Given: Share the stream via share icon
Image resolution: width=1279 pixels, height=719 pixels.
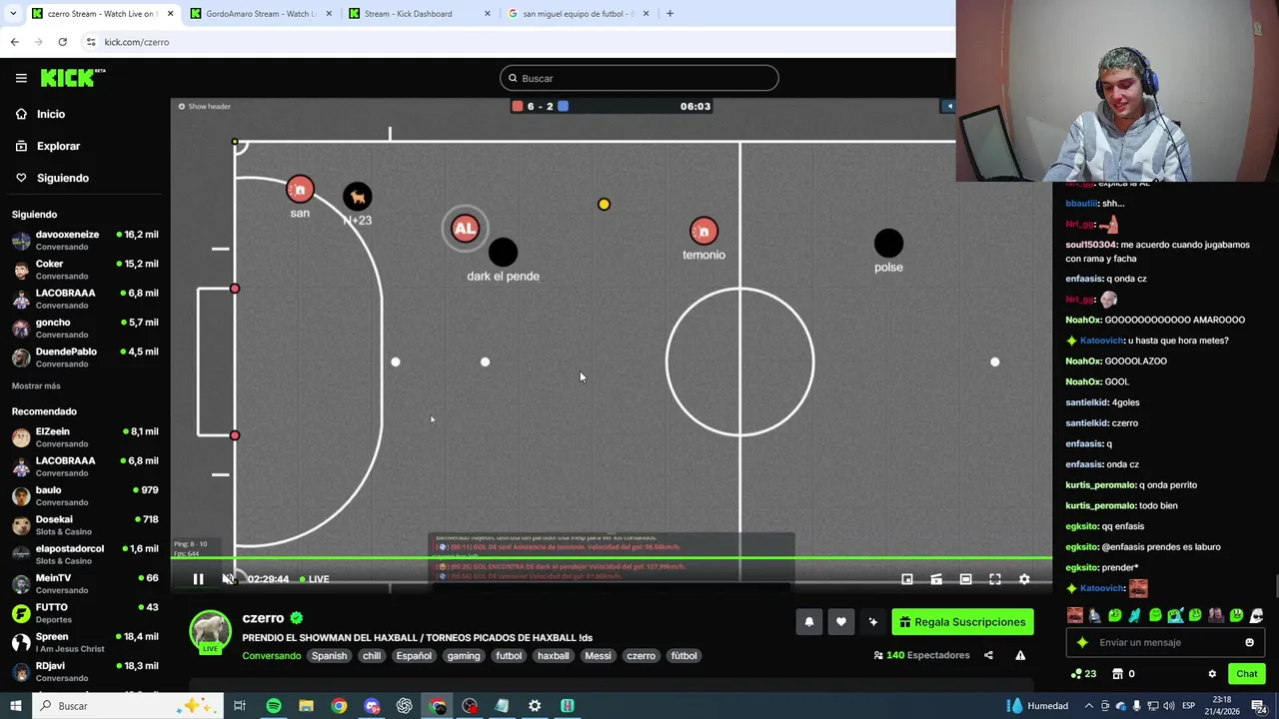Looking at the screenshot, I should [988, 655].
